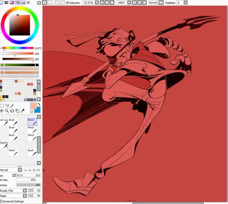Viewport: 228px width, 204px height.
Task: Click the peach foreground color swatch
Action: point(33,106)
